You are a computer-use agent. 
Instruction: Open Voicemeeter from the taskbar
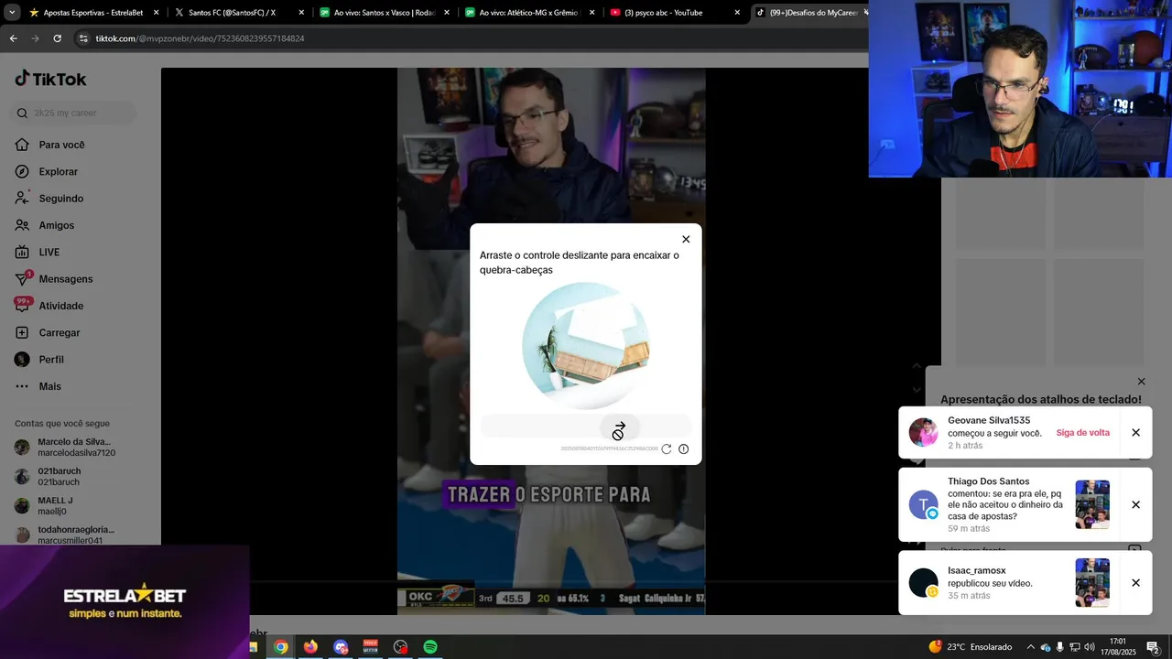point(370,647)
